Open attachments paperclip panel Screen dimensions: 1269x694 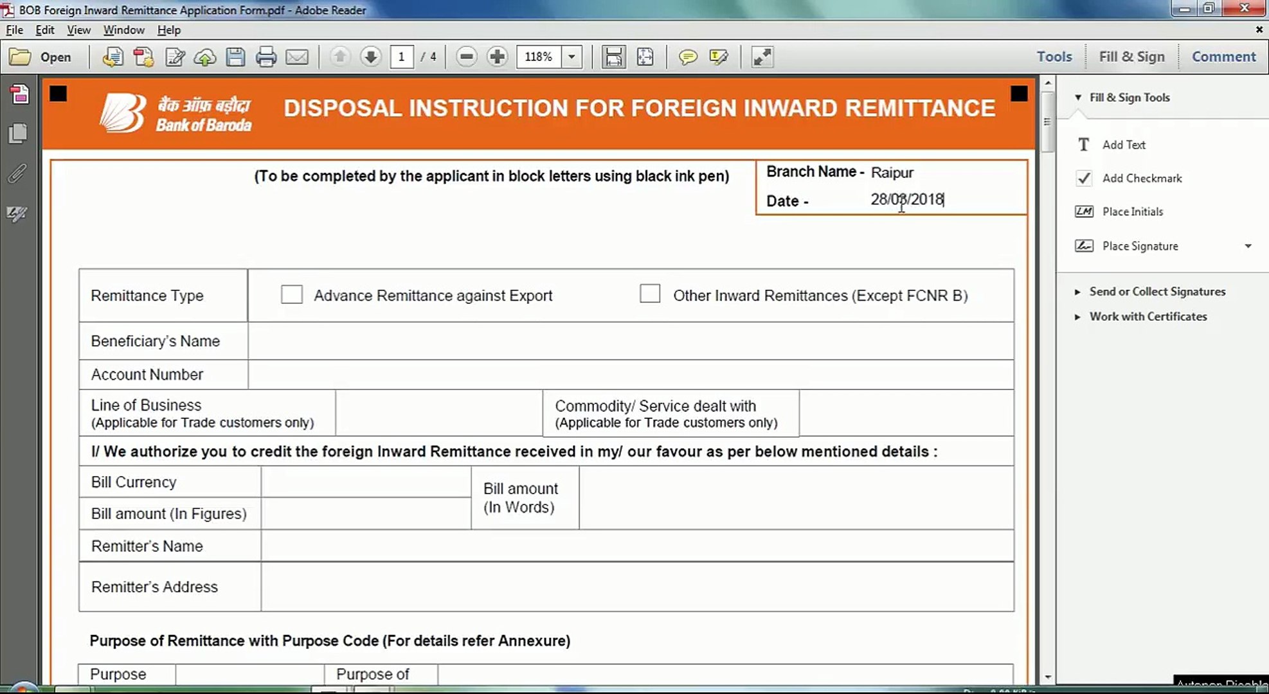coord(17,173)
